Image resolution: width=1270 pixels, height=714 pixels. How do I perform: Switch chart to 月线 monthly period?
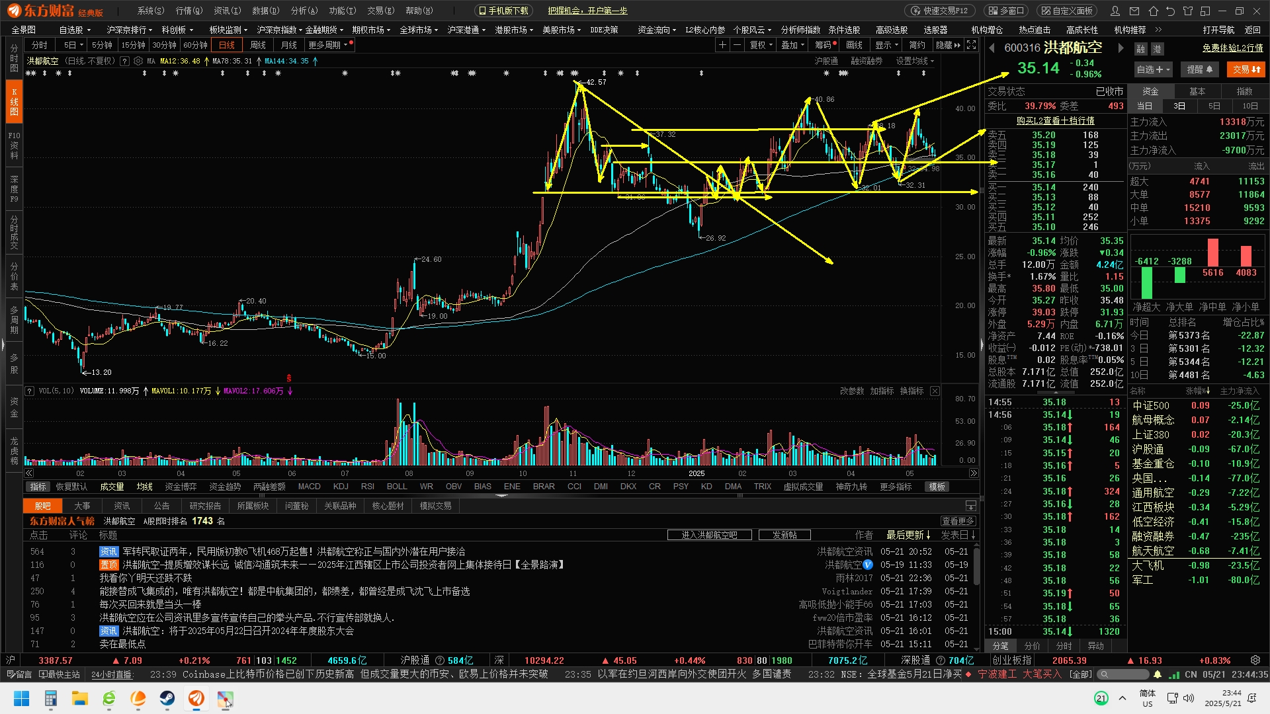click(x=289, y=45)
